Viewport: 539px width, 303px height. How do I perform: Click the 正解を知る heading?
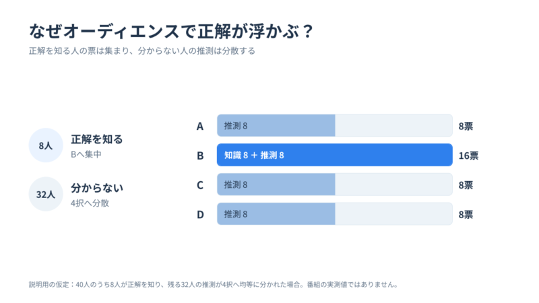[96, 139]
